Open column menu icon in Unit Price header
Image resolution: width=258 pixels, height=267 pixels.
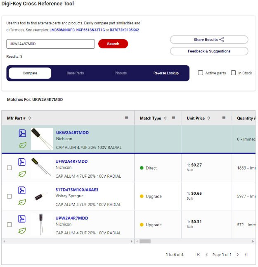coord(224,118)
